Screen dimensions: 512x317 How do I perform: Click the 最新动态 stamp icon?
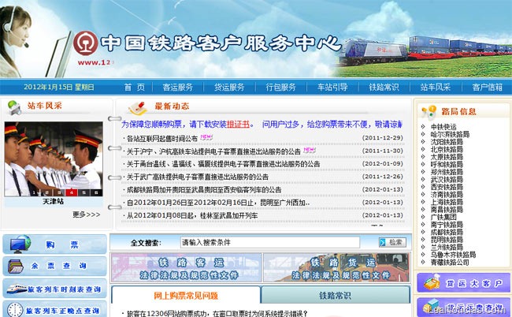(x=138, y=108)
